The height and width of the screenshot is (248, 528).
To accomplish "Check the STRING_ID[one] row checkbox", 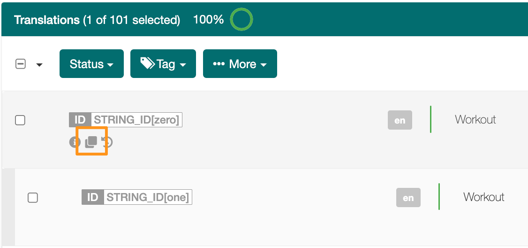I will [33, 197].
